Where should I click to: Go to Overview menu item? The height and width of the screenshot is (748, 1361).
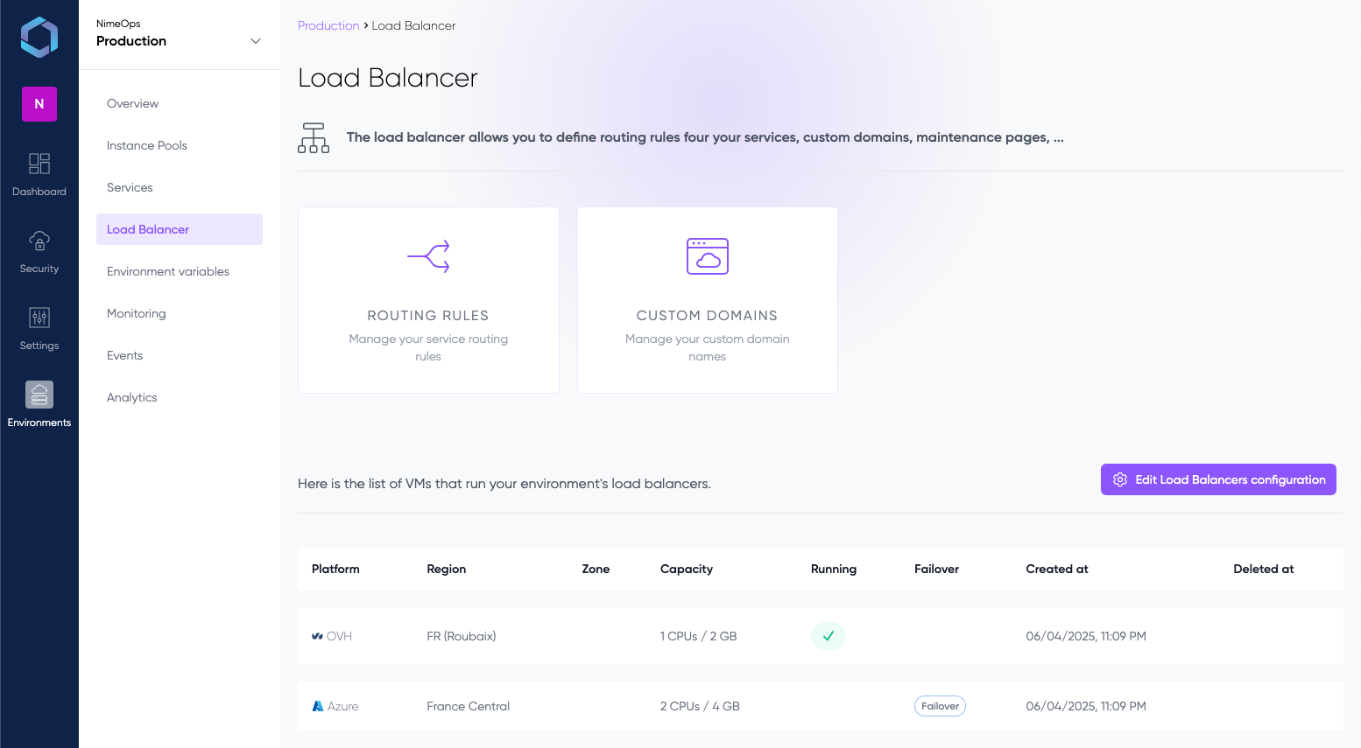tap(180, 103)
